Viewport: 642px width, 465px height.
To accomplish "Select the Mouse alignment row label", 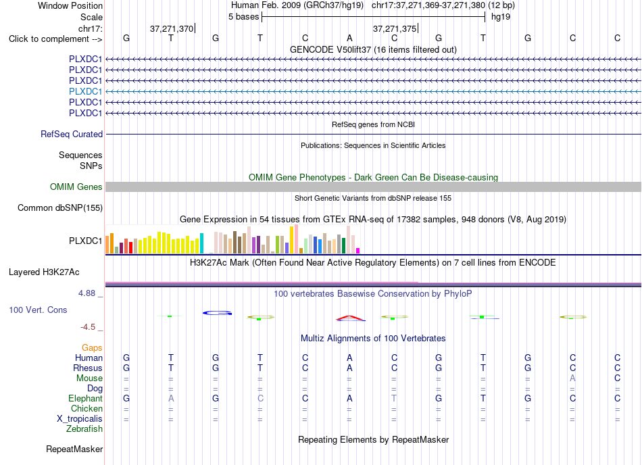I will pyautogui.click(x=89, y=378).
